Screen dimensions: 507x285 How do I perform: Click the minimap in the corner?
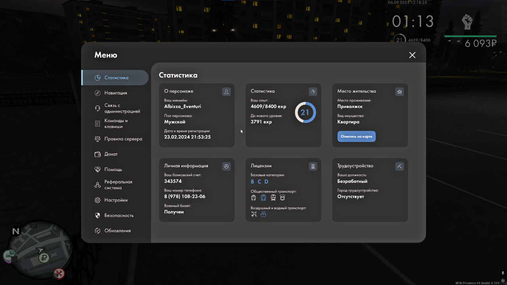point(41,251)
